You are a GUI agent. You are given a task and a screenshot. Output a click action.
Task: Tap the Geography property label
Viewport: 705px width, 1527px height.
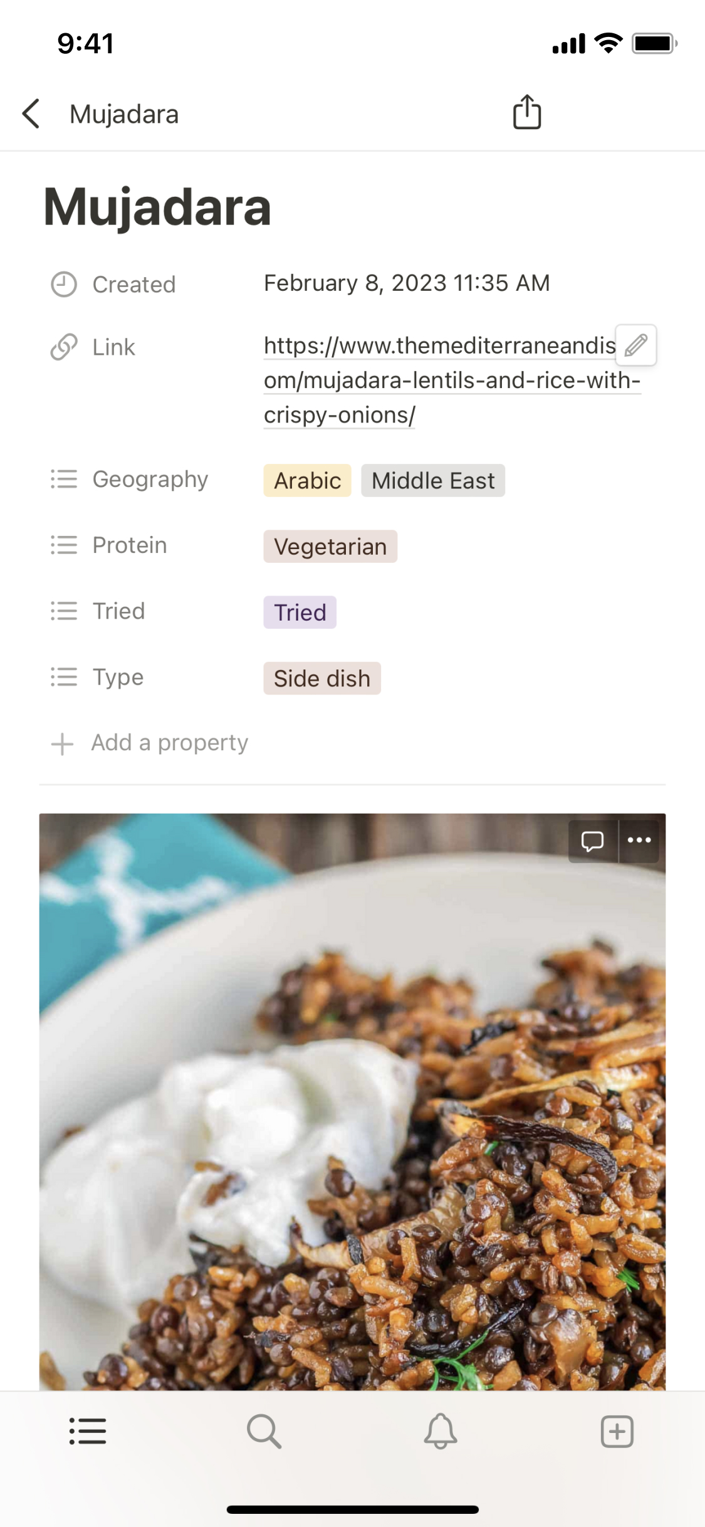[x=150, y=480]
